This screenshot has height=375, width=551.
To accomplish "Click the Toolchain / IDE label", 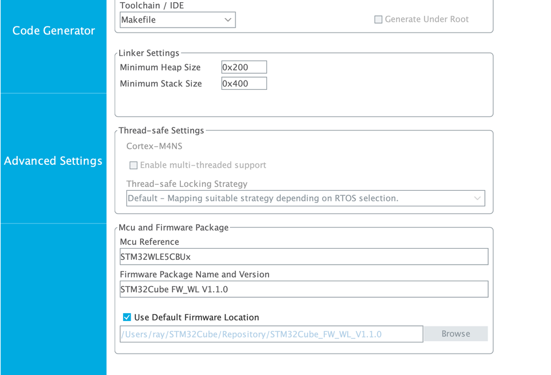I will (x=152, y=6).
